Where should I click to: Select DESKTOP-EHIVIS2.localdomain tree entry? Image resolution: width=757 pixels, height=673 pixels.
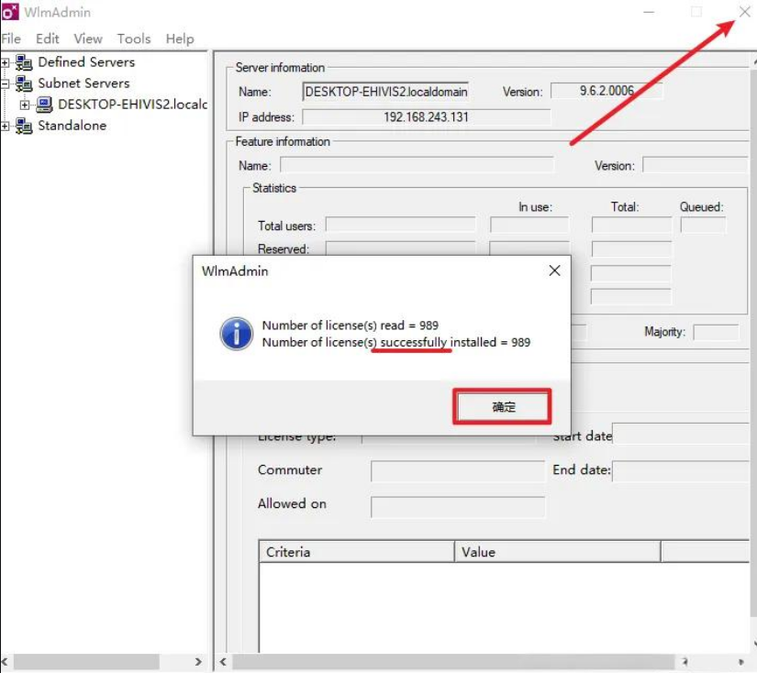pyautogui.click(x=133, y=105)
